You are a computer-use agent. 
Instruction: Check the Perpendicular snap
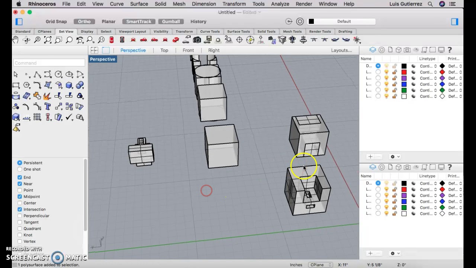20,216
